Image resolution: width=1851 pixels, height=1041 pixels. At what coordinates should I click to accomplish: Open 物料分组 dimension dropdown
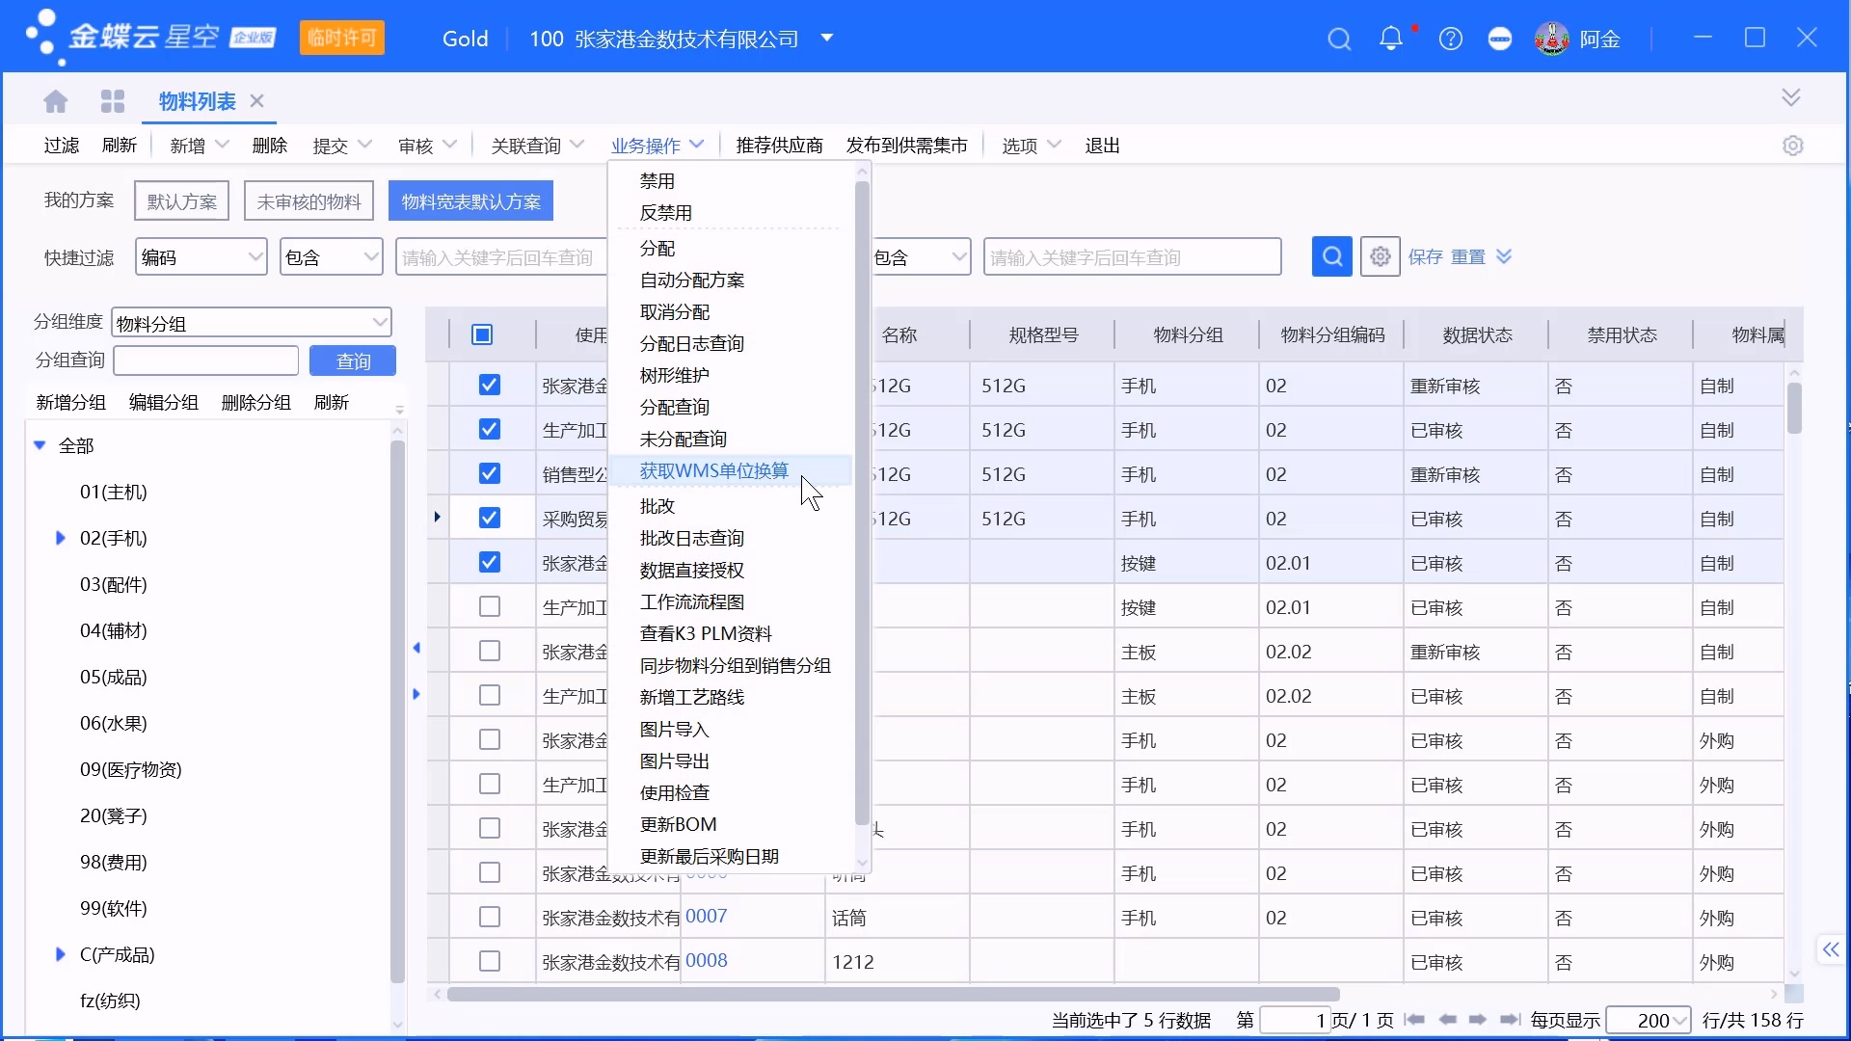252,323
